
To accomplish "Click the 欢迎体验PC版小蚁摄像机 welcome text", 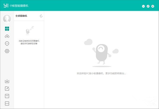I will click(101, 73).
